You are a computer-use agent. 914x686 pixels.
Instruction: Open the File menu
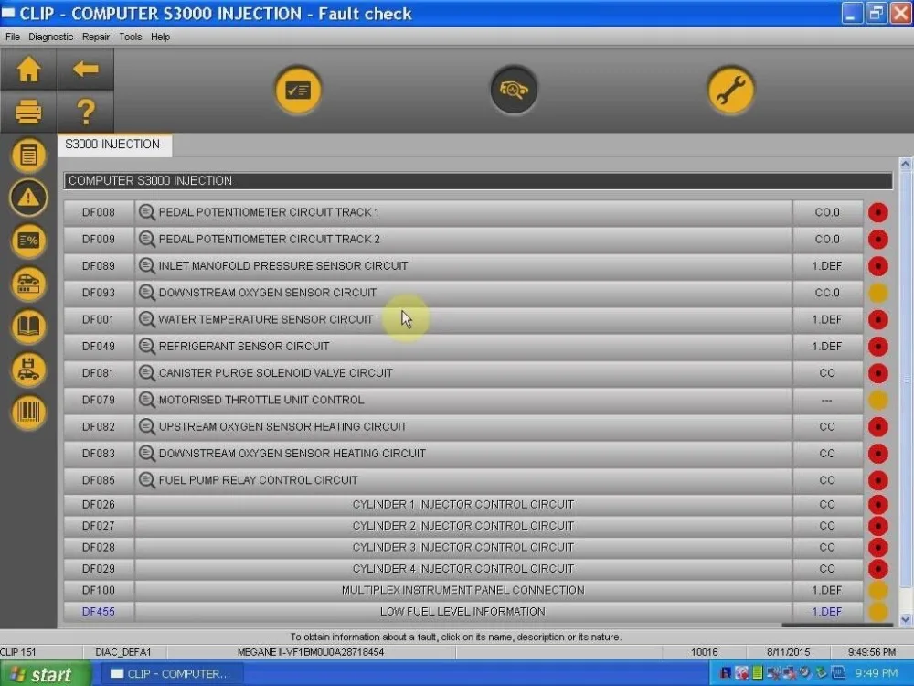tap(12, 37)
